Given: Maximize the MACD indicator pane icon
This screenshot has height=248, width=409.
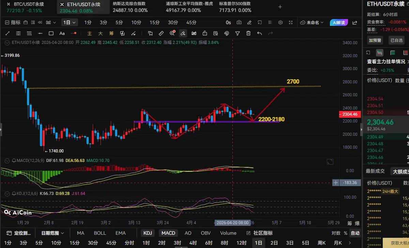Looking at the screenshot, I should pos(330,162).
